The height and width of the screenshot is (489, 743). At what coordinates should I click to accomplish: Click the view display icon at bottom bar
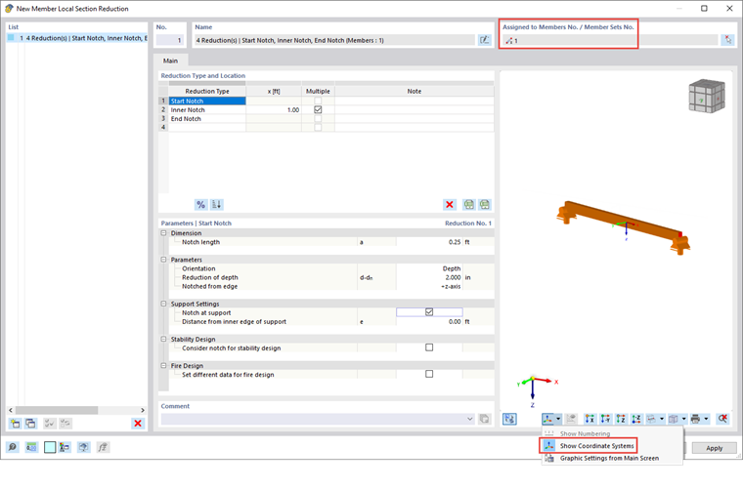84,447
